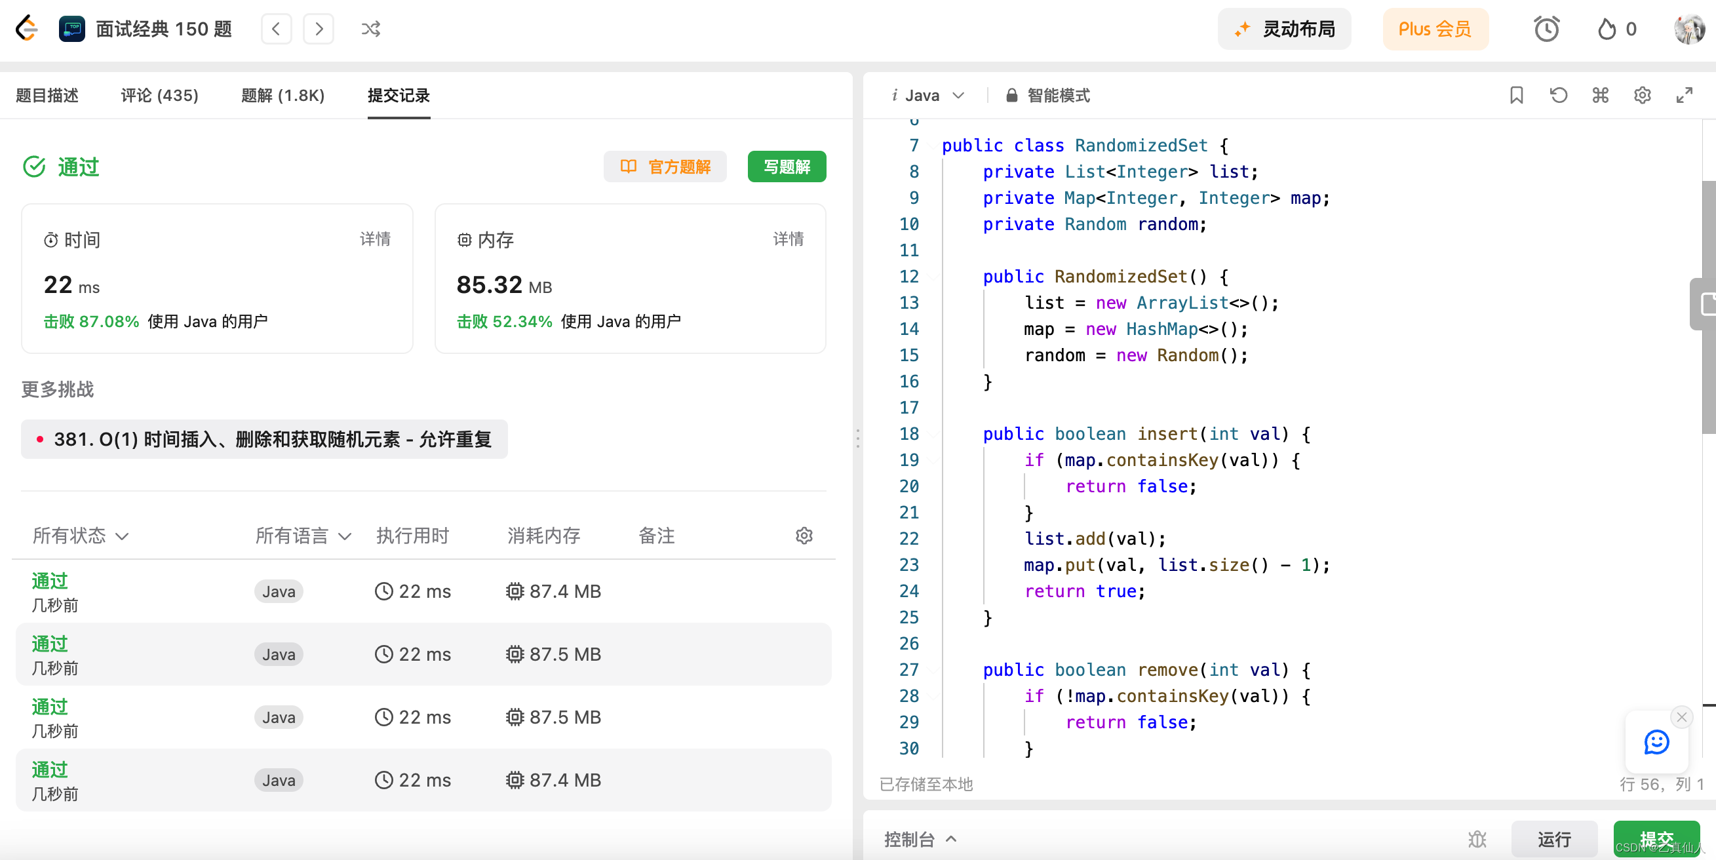Open editor settings gear icon
Image resolution: width=1716 pixels, height=860 pixels.
pos(1642,95)
